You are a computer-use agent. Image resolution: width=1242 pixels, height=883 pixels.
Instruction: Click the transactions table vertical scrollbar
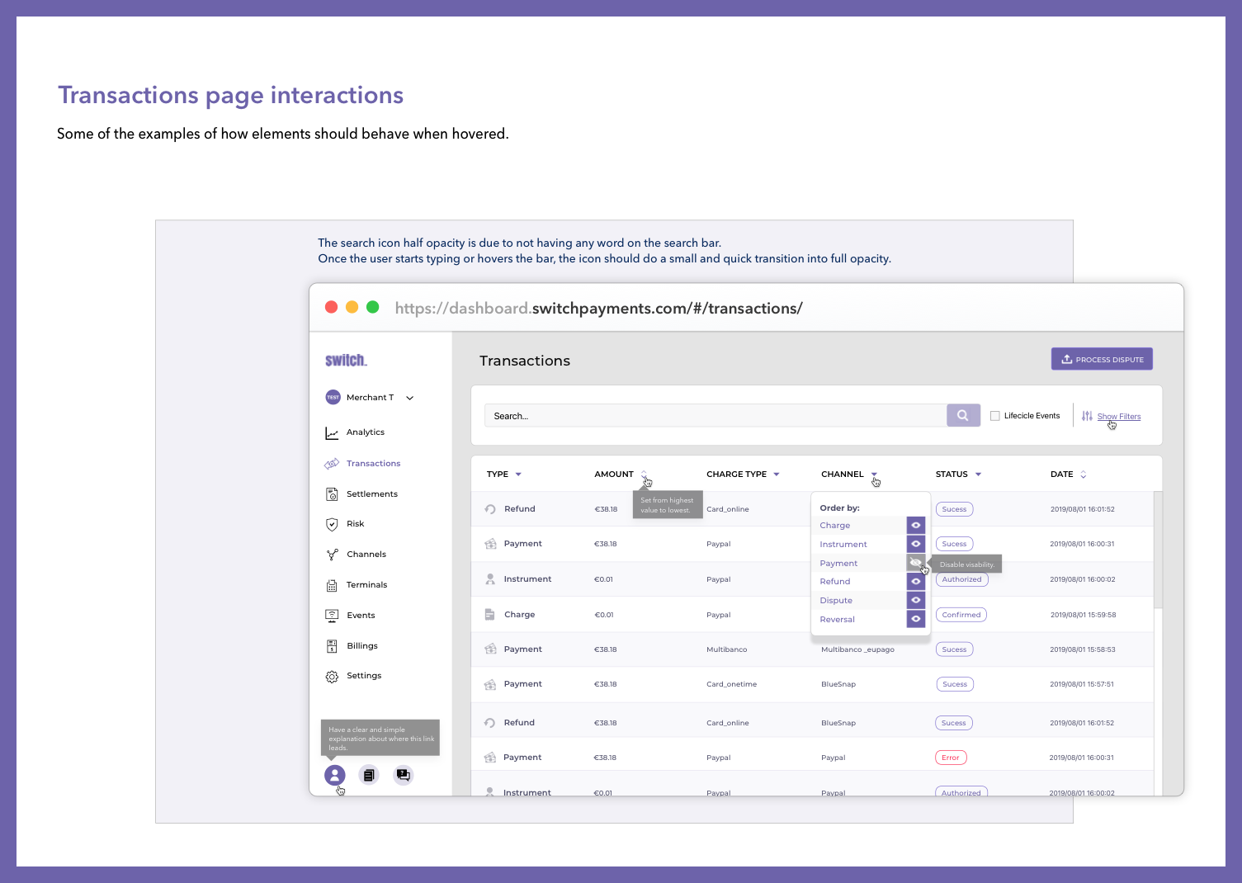[x=1158, y=550]
